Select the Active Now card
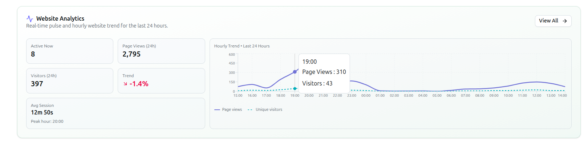The image size is (588, 142). point(70,51)
